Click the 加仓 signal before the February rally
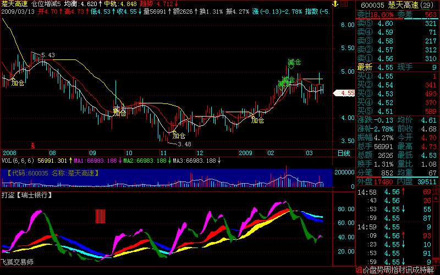This screenshot has width=440, height=275. [257, 120]
